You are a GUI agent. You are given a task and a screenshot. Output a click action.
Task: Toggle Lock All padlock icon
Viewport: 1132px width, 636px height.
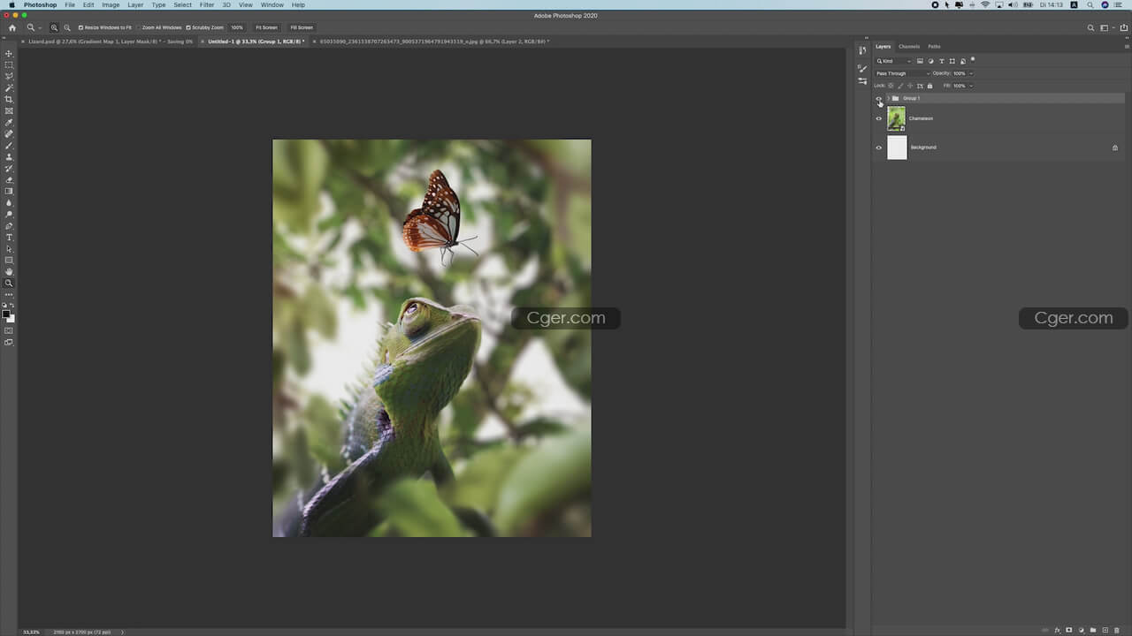(929, 86)
